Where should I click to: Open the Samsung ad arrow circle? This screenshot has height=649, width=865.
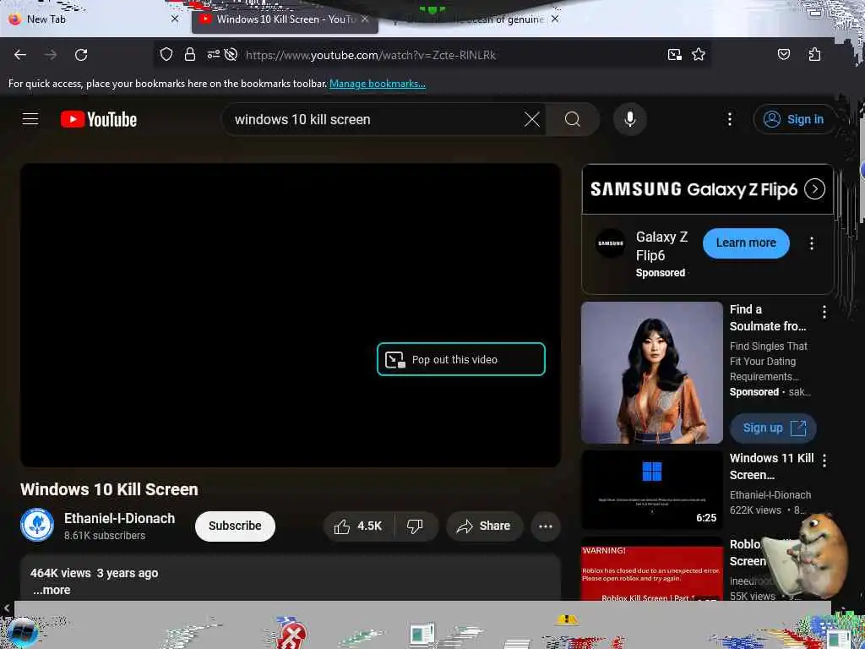click(x=814, y=189)
